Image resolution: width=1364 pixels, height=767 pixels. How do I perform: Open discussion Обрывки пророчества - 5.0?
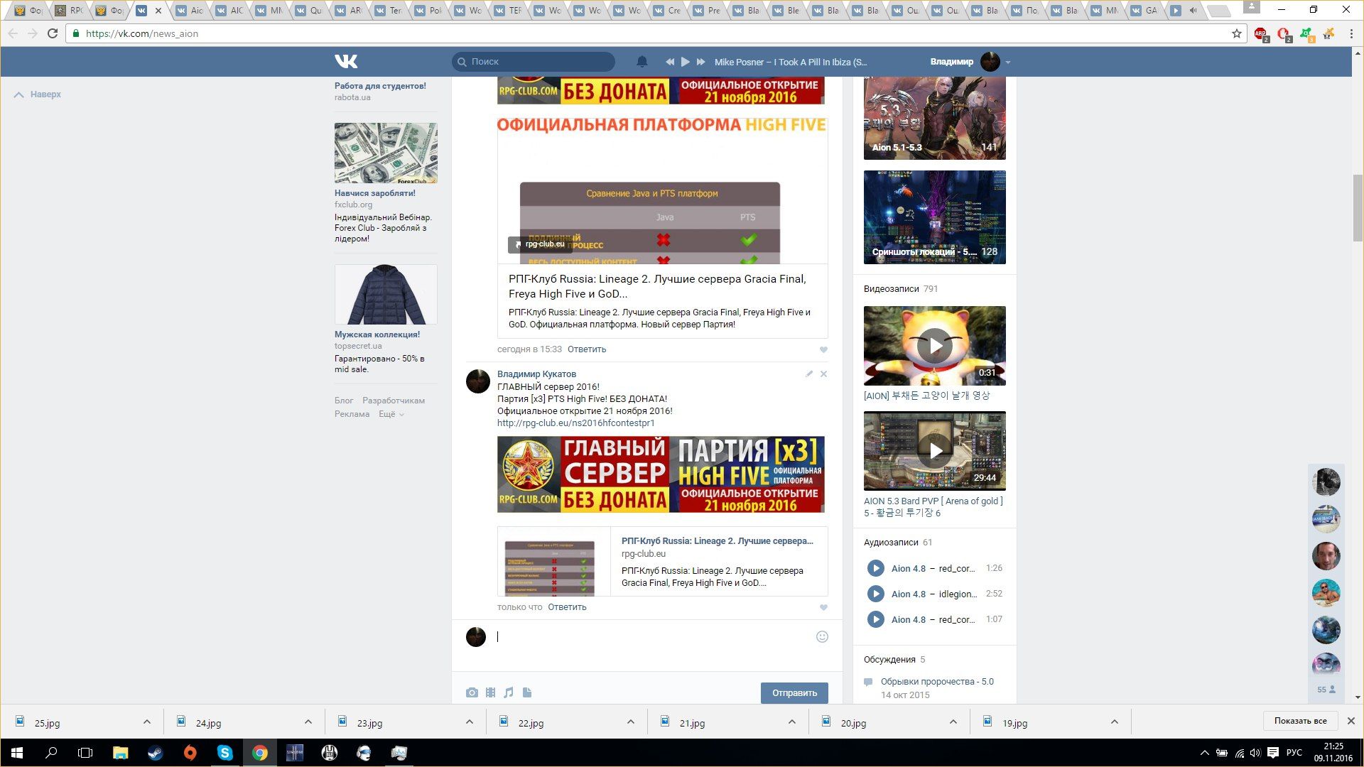(937, 682)
